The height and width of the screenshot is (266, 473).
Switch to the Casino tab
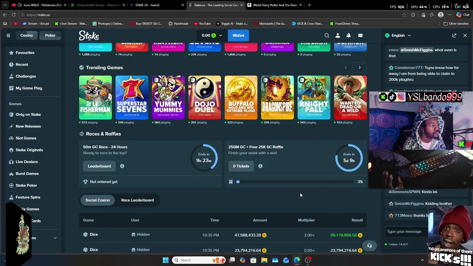click(x=27, y=35)
